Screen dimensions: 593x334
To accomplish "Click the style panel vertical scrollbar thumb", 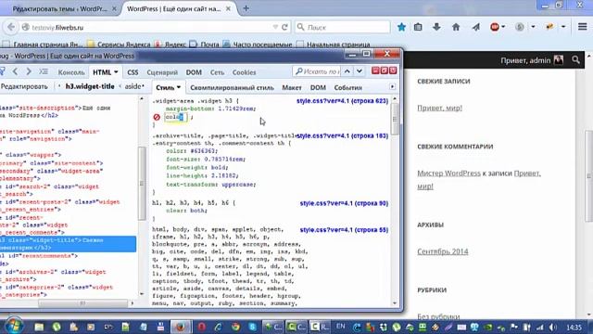I will pos(395,119).
